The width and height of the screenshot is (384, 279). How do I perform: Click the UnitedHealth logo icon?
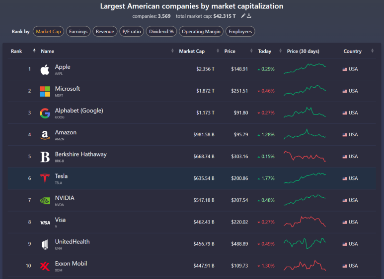tap(45, 244)
